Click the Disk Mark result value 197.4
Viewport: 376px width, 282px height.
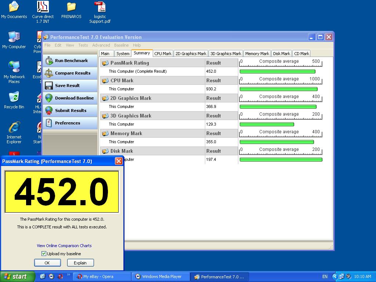211,159
